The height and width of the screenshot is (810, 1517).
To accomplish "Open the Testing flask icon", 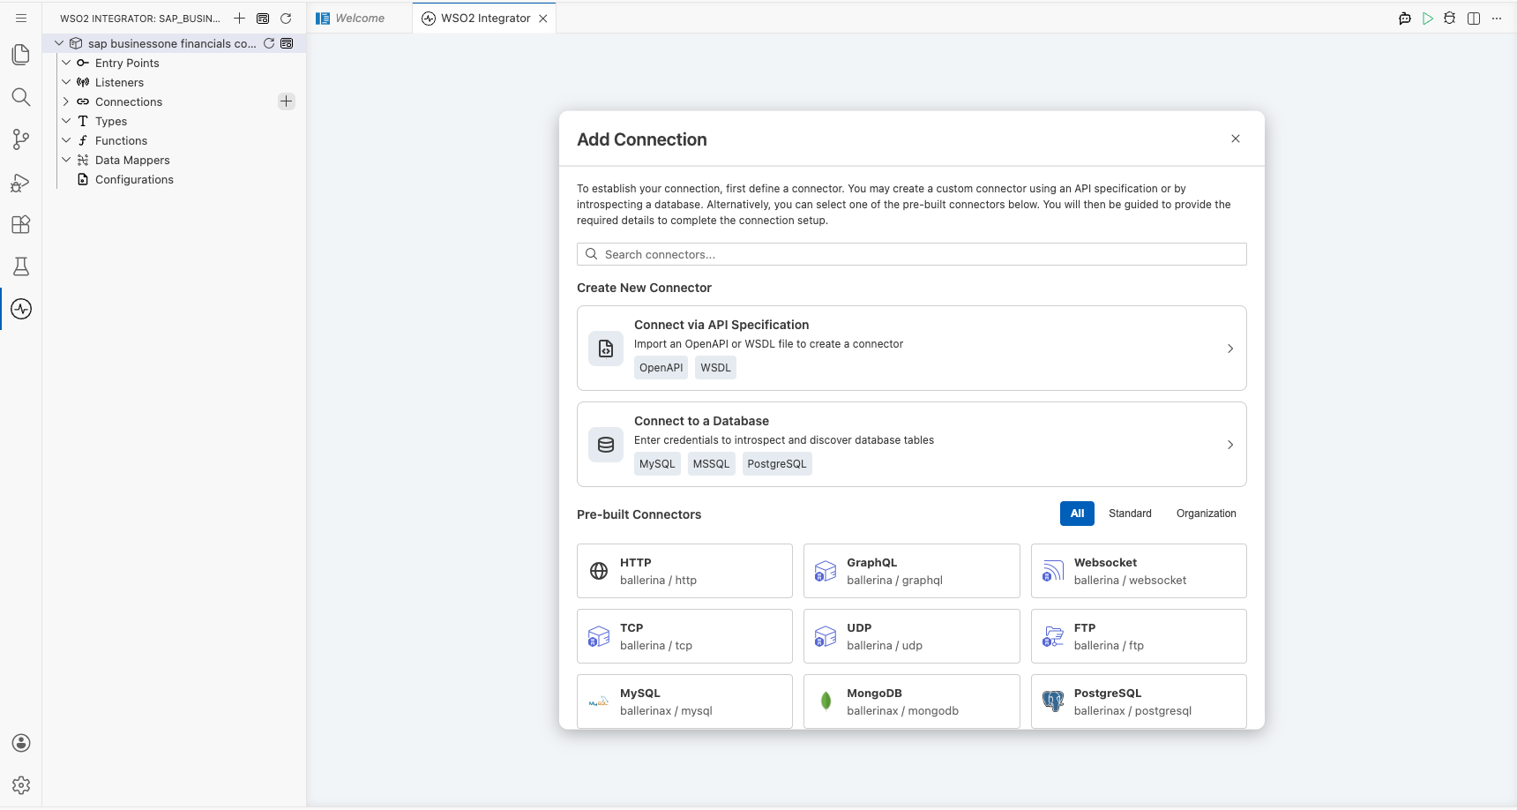I will click(21, 266).
